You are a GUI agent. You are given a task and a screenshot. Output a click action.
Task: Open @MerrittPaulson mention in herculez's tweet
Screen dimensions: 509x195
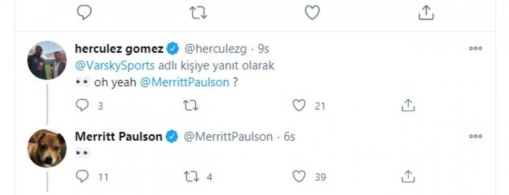(x=184, y=83)
